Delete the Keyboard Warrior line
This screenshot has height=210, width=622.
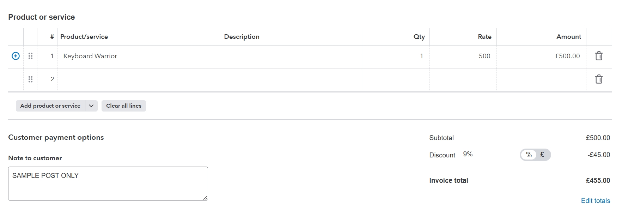[599, 56]
